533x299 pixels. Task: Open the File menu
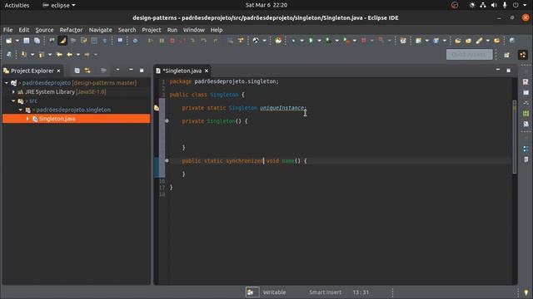[x=7, y=30]
